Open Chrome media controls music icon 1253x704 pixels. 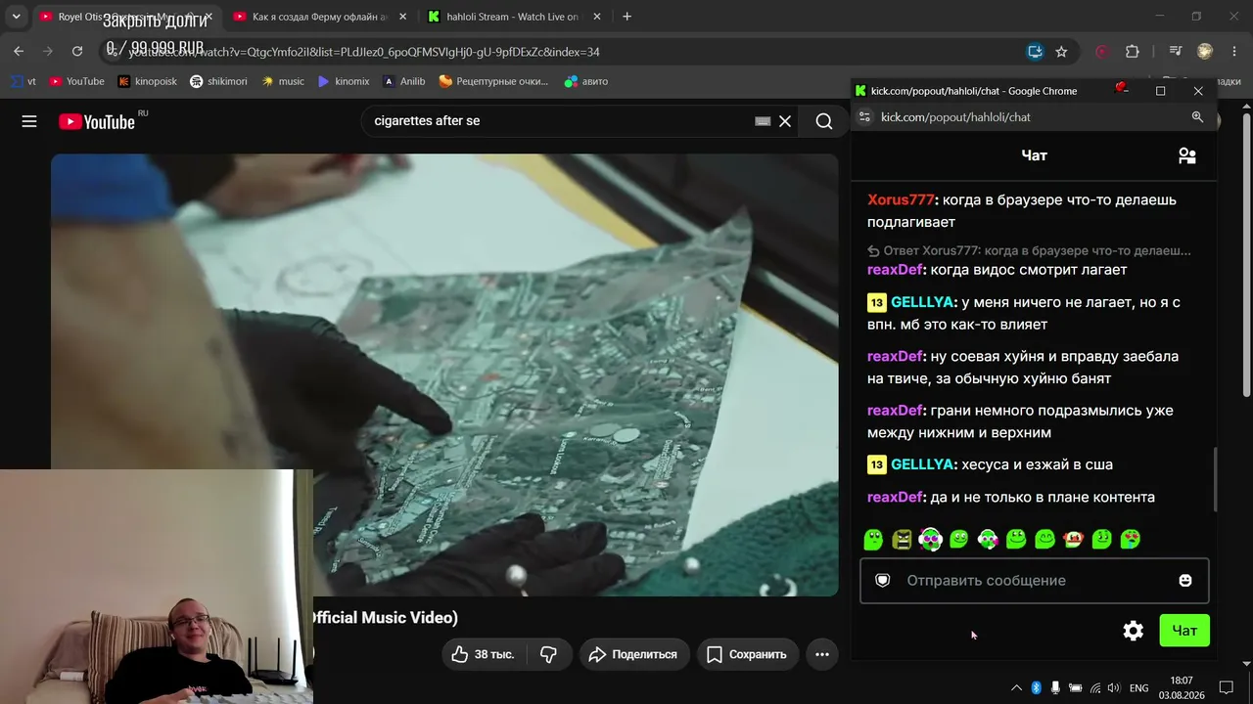pyautogui.click(x=1177, y=52)
